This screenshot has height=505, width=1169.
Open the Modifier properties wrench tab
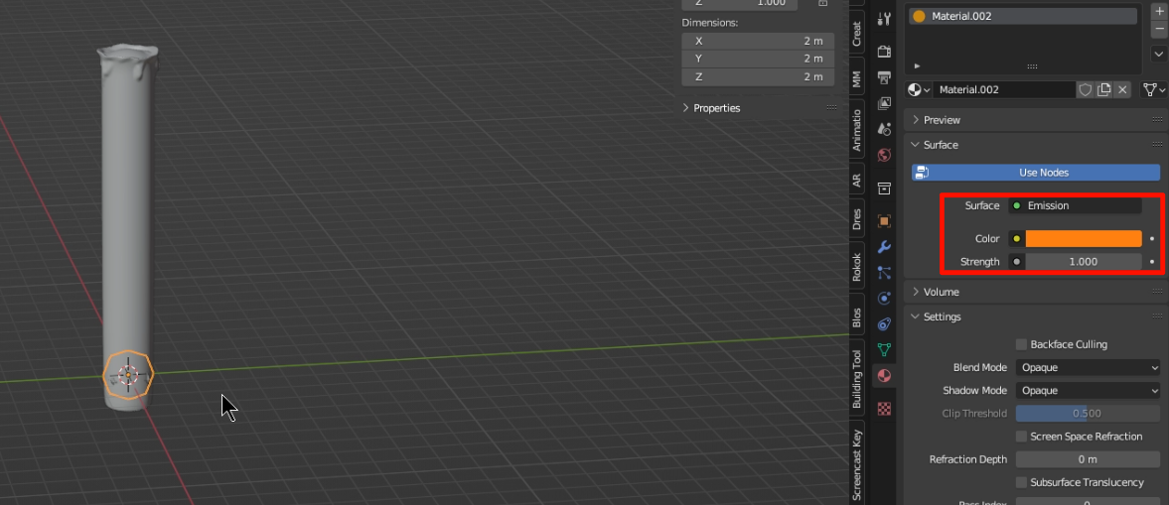click(884, 247)
